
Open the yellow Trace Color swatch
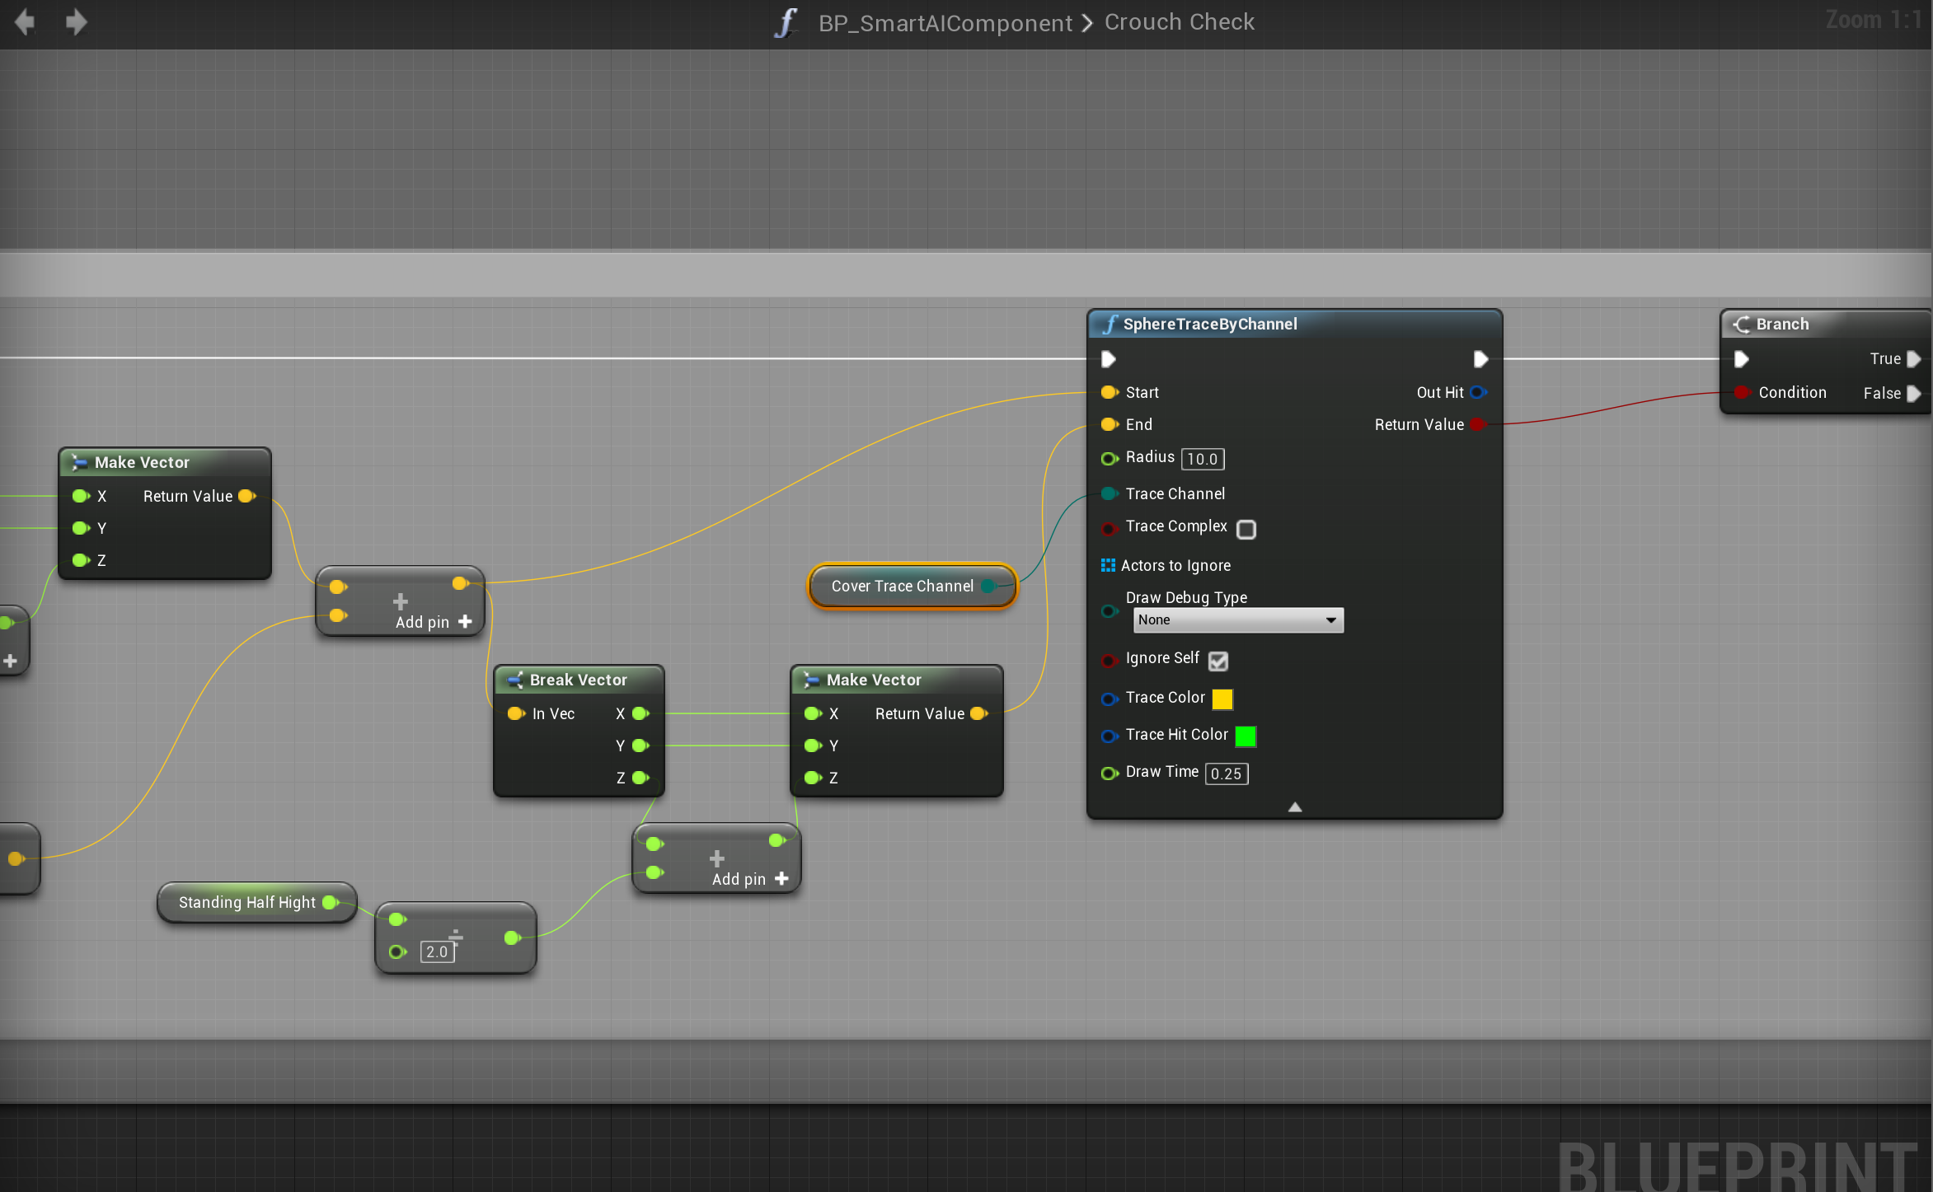(x=1222, y=699)
